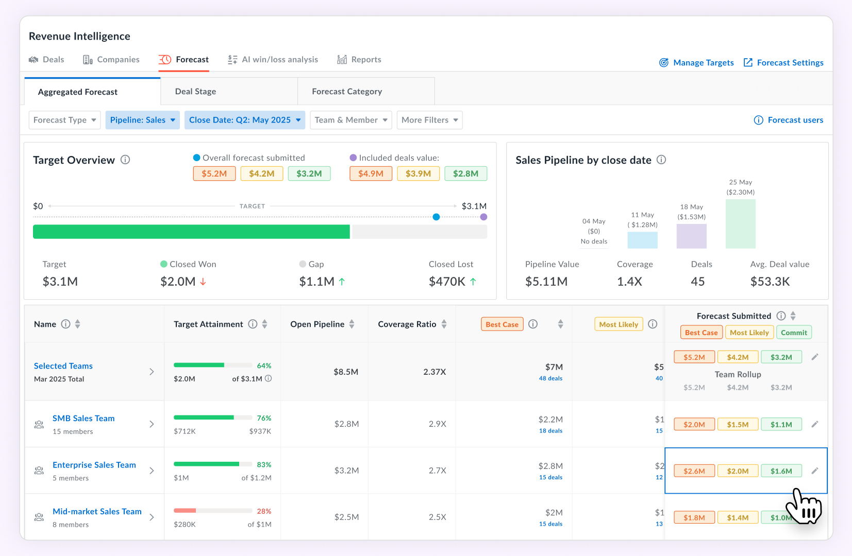Viewport: 852px width, 556px height.
Task: Click the 11 May blue pipeline bar
Action: pyautogui.click(x=642, y=240)
